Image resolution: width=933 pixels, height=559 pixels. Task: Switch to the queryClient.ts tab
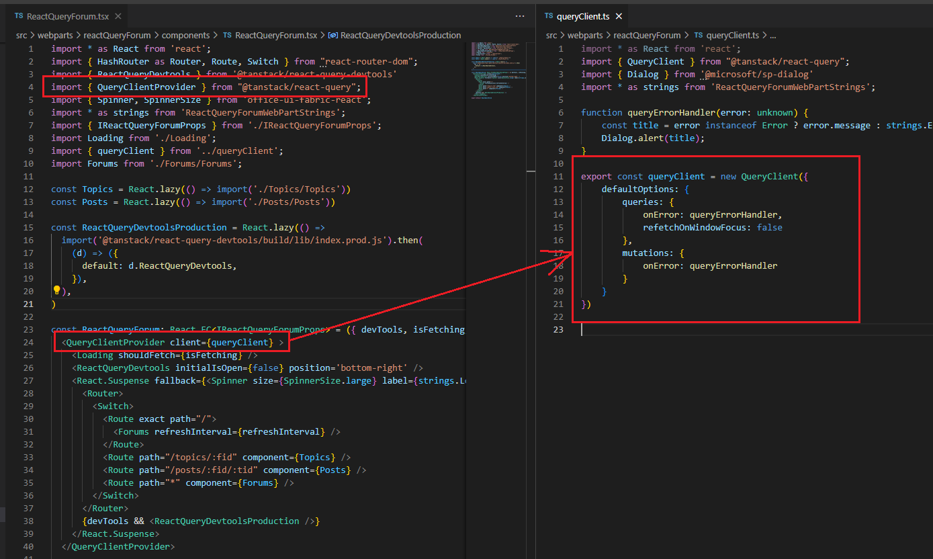(x=582, y=16)
